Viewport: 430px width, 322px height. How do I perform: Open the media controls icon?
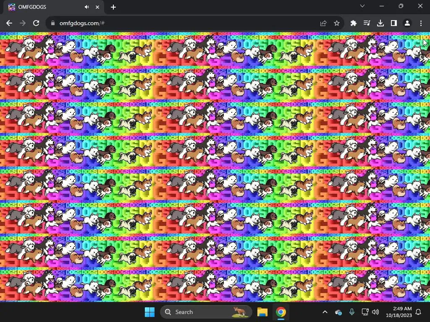point(367,23)
